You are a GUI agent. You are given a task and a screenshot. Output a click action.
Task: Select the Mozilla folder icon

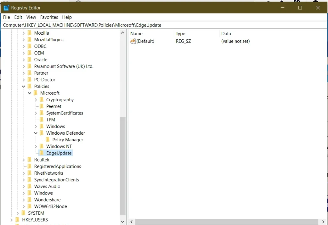[29, 33]
